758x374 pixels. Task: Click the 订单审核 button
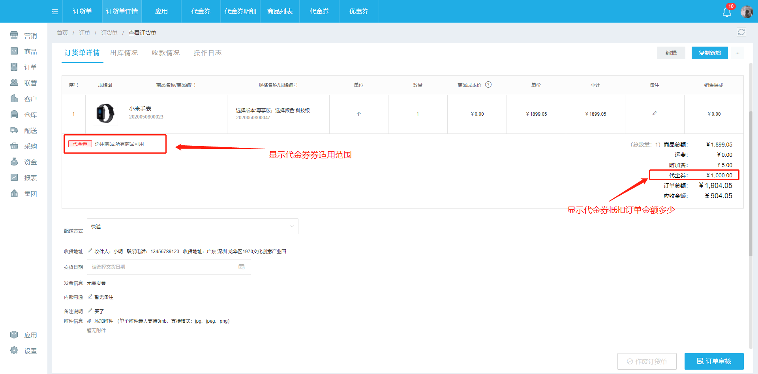click(714, 361)
